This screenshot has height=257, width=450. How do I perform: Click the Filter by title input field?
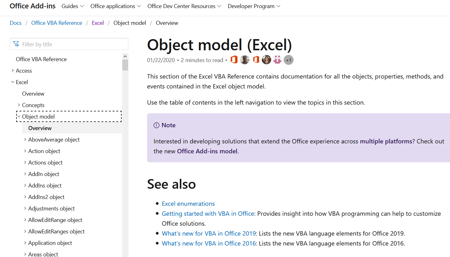pos(73,44)
